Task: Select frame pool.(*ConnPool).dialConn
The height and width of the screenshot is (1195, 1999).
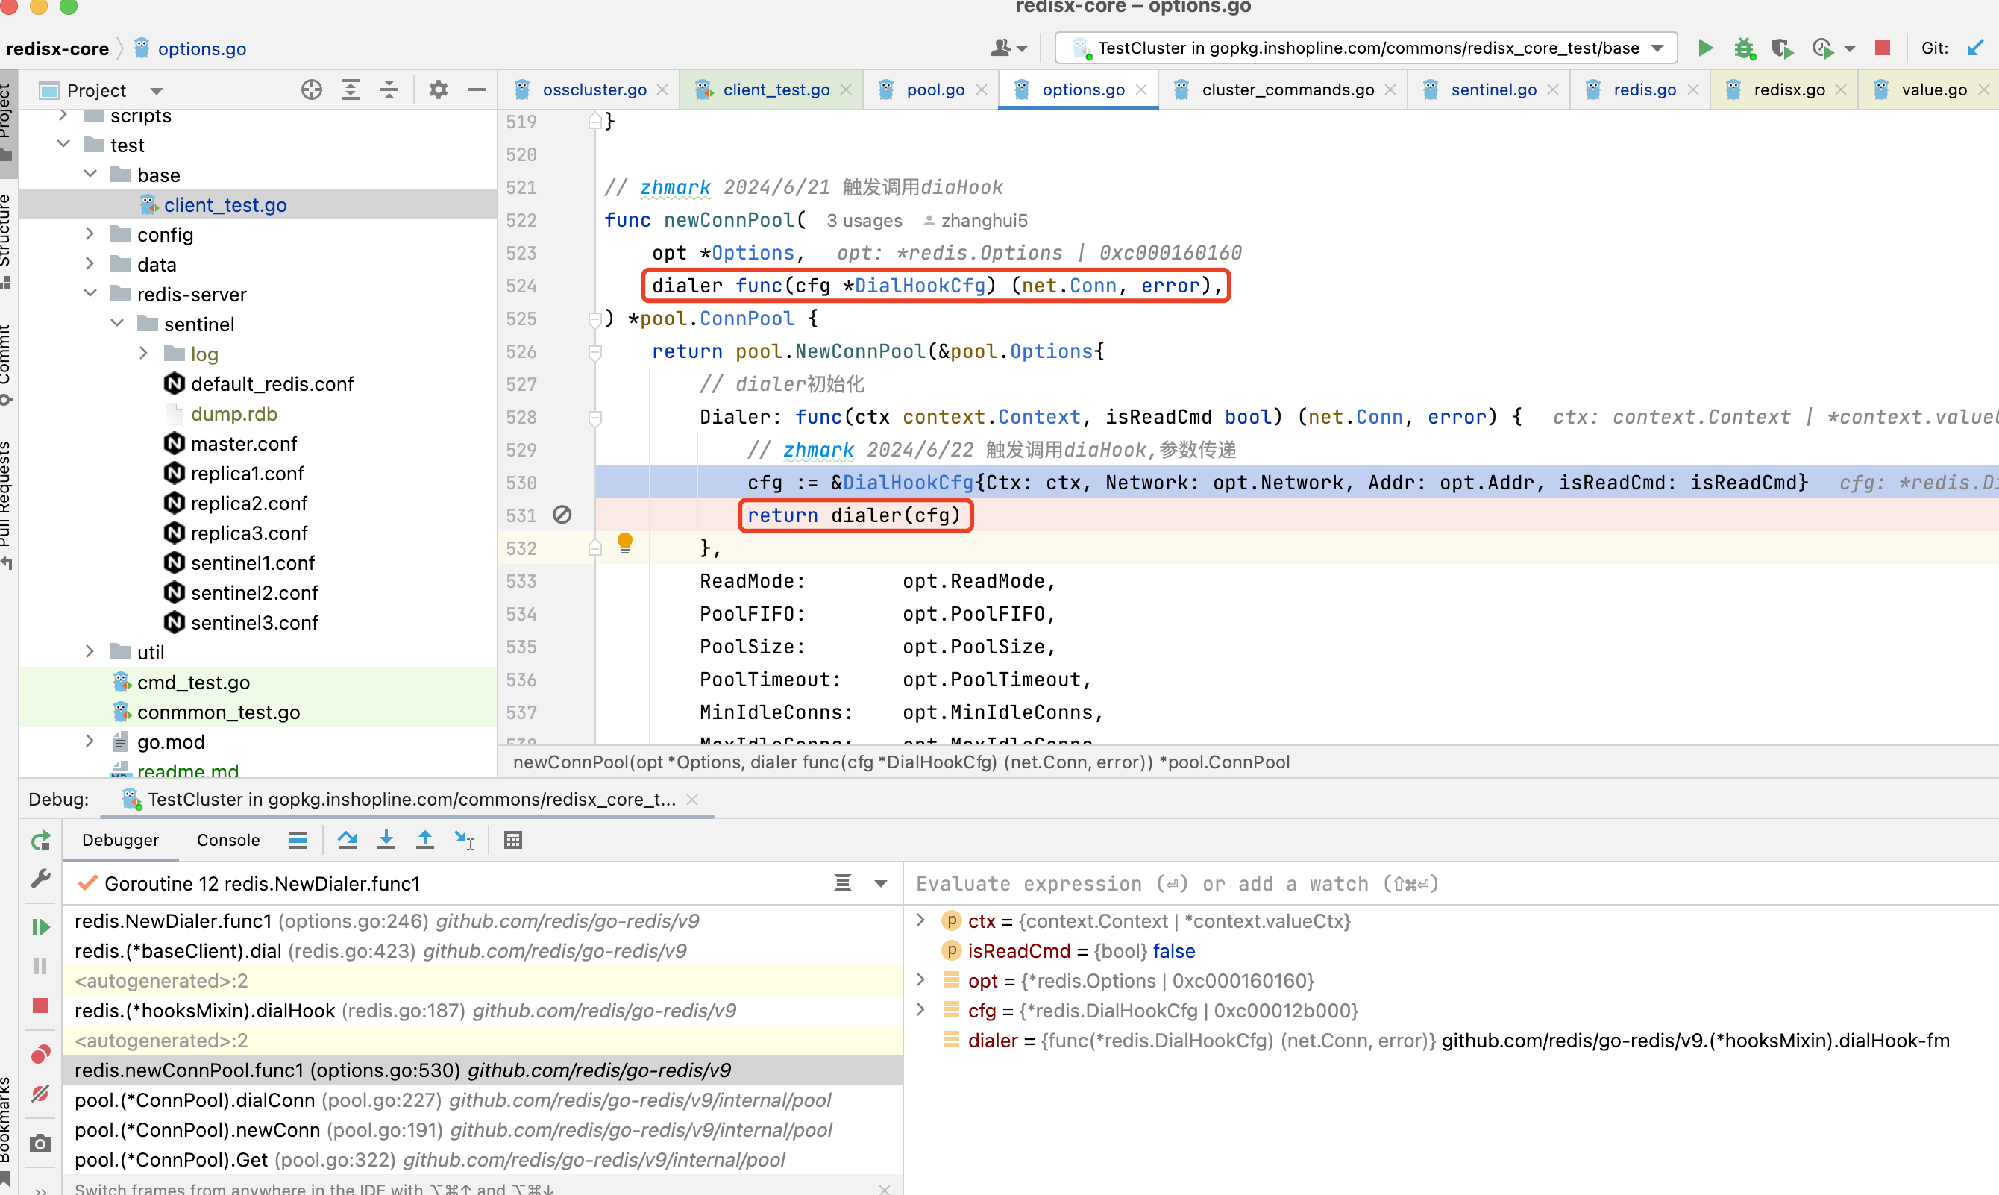Action: [x=483, y=1100]
